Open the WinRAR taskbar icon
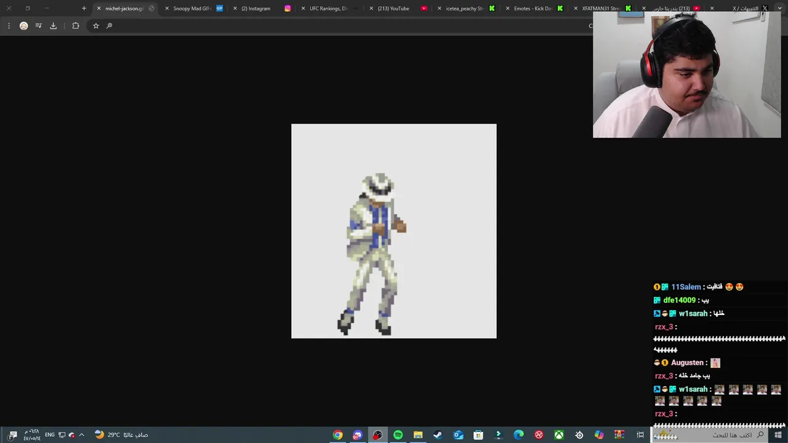Screen dimensions: 788x443 [x=619, y=435]
